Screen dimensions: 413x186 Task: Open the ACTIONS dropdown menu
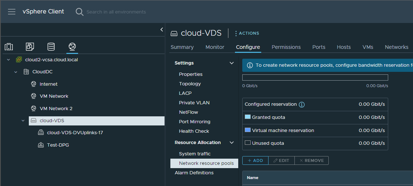[247, 34]
